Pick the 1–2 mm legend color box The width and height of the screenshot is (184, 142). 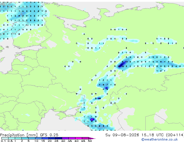18,138
